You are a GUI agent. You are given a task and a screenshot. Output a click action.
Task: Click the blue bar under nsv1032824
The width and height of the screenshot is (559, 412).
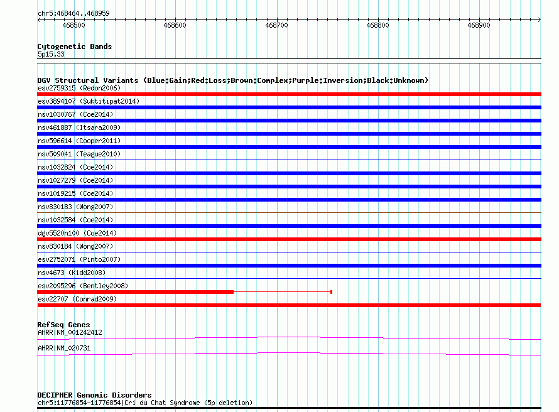[289, 173]
